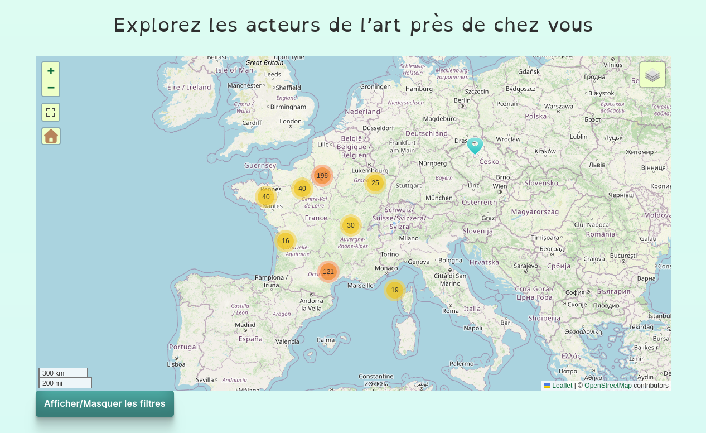The height and width of the screenshot is (433, 706).
Task: Click the London label on map
Action: click(291, 121)
